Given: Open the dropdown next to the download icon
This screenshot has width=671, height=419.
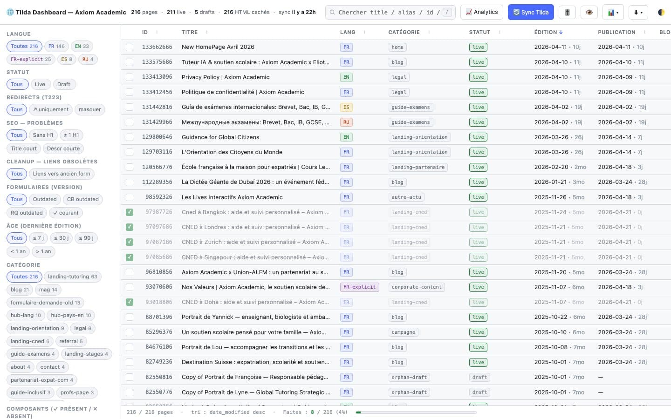Looking at the screenshot, I should click(x=642, y=12).
